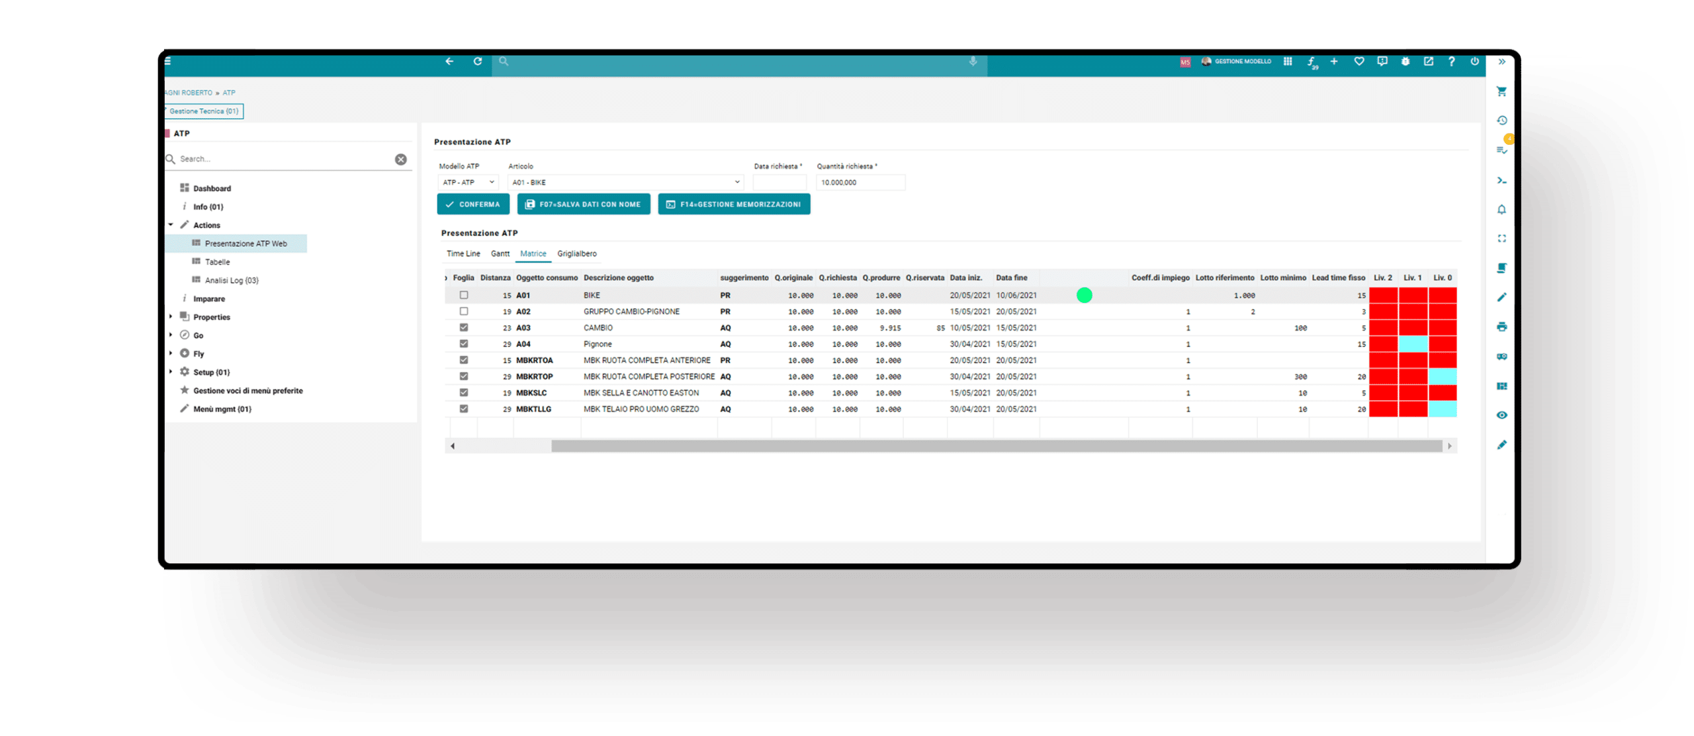
Task: Click the help question mark icon
Action: point(1451,61)
